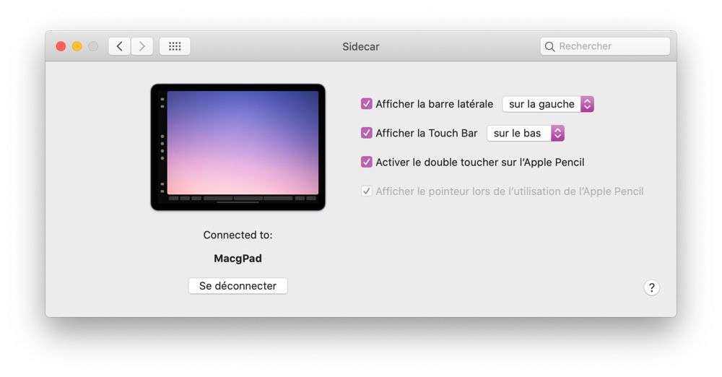Image resolution: width=722 pixels, height=377 pixels.
Task: Minimize the window with the yellow button
Action: click(77, 46)
